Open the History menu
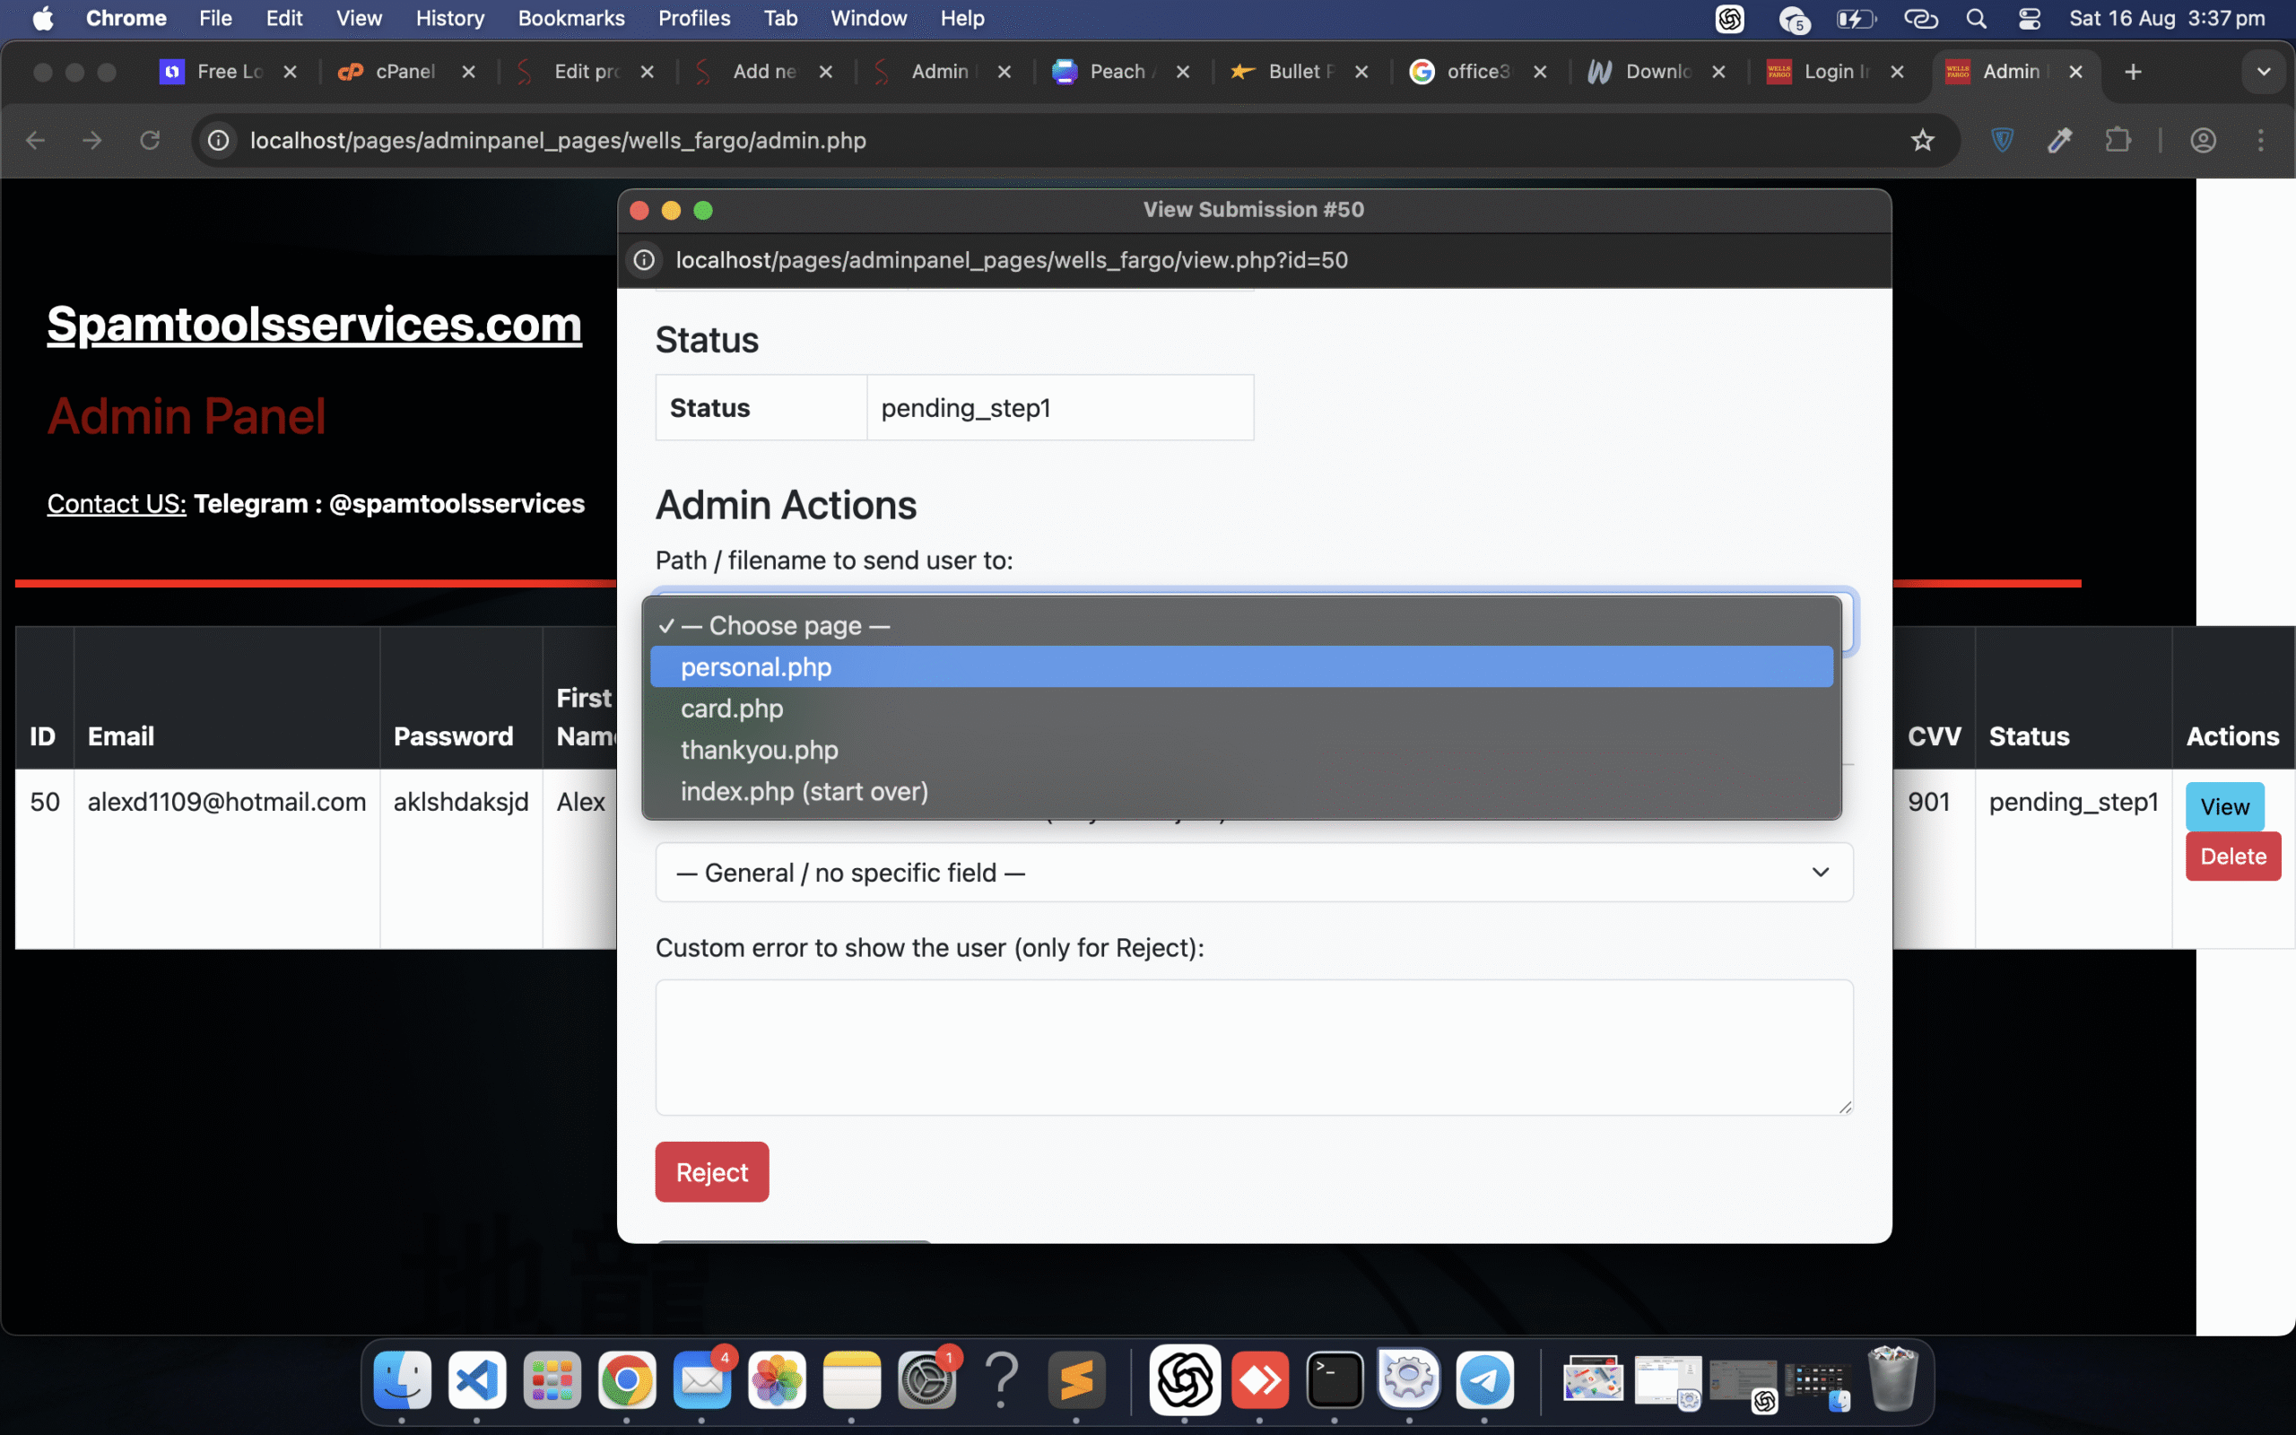 pos(449,19)
